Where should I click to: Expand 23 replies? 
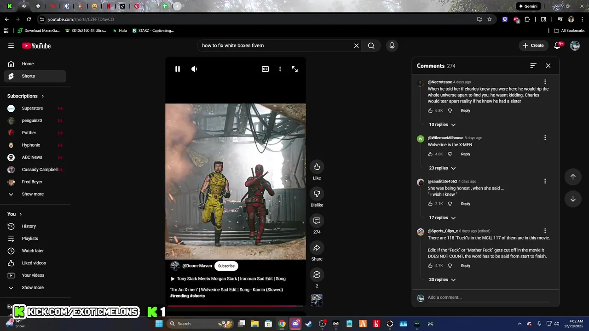point(442,168)
